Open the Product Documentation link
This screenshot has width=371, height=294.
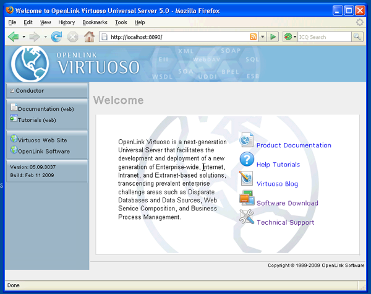pyautogui.click(x=294, y=145)
